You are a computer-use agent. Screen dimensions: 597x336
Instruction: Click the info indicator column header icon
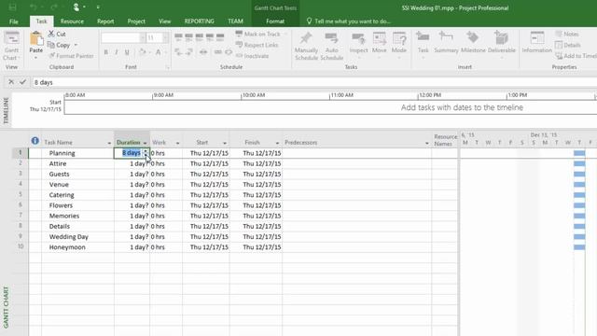35,141
